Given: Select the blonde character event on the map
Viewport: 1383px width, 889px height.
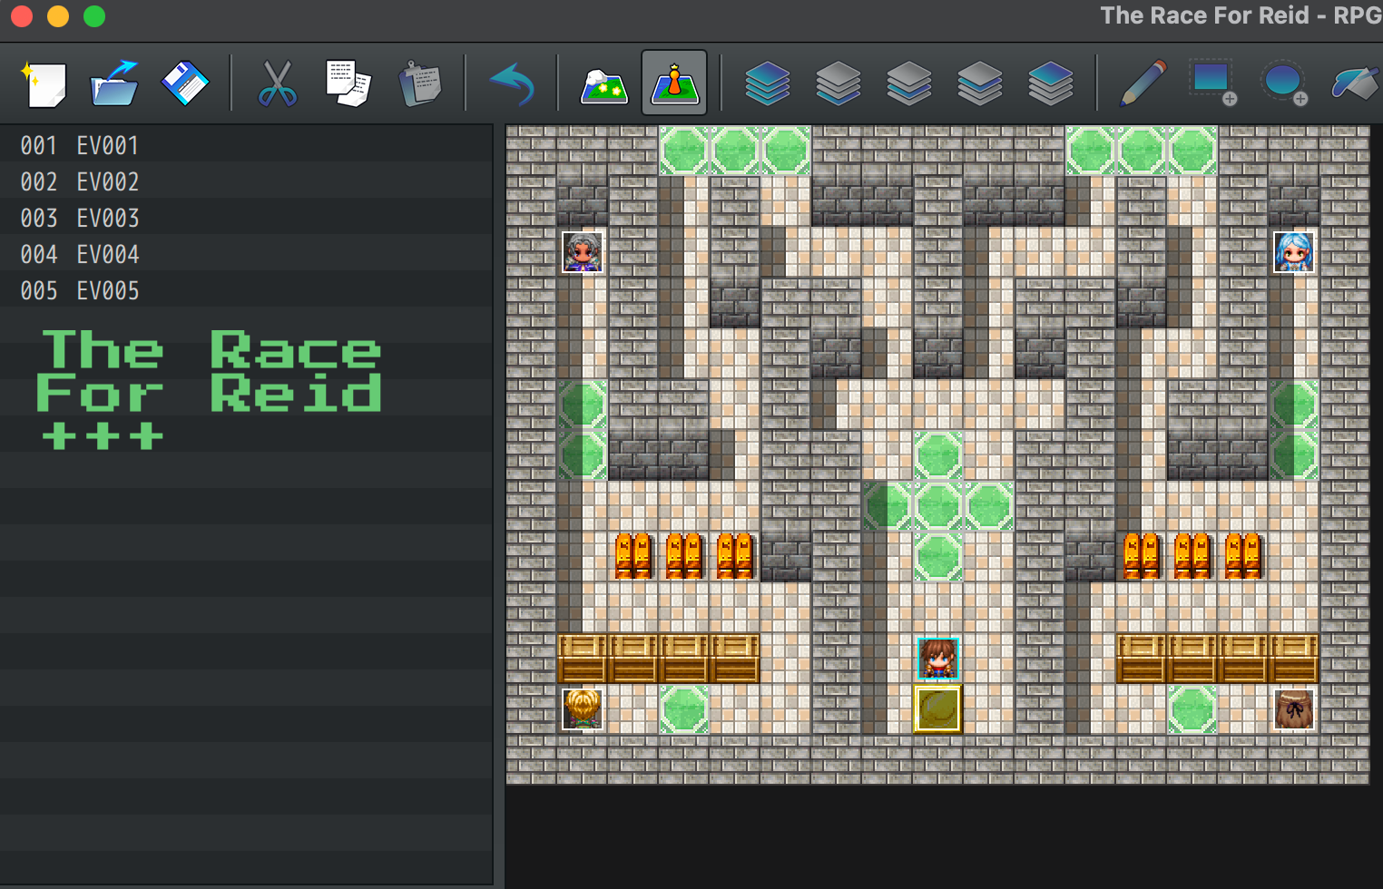Looking at the screenshot, I should (583, 709).
